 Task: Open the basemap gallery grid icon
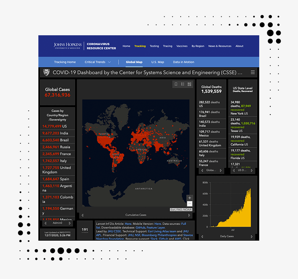[x=189, y=84]
